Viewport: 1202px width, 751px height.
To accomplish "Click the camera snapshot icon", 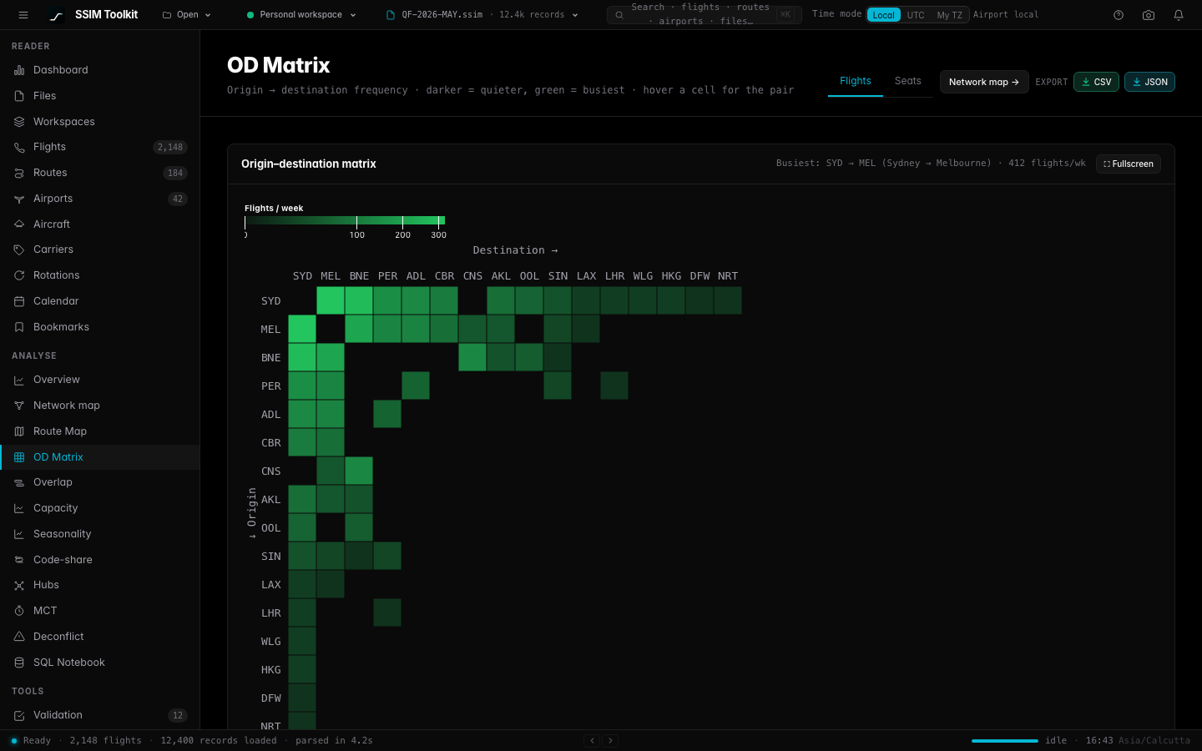I will click(1149, 15).
